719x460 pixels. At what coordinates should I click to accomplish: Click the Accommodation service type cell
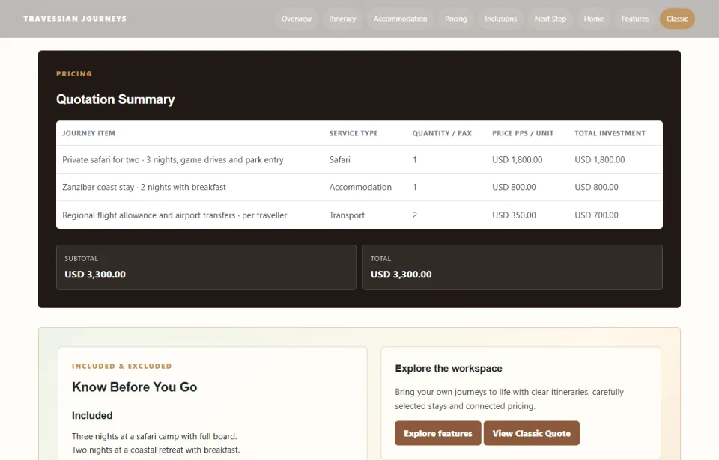point(360,188)
